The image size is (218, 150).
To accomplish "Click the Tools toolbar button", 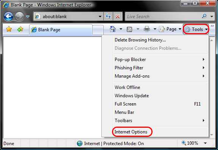I will [196, 29].
